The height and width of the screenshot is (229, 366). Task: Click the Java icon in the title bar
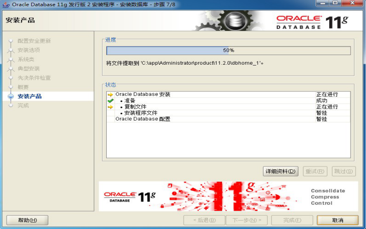click(6, 5)
